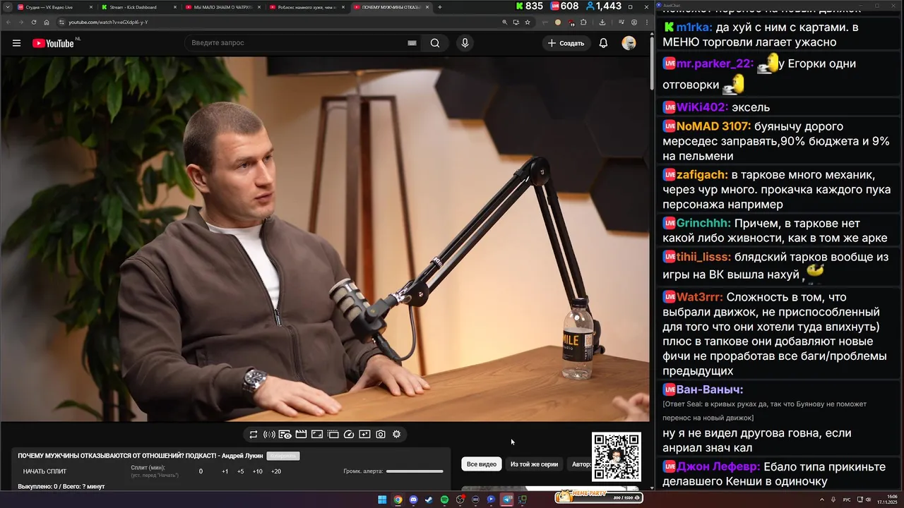The image size is (904, 508).
Task: Click the speedometer icon in player toolbar
Action: (x=348, y=435)
